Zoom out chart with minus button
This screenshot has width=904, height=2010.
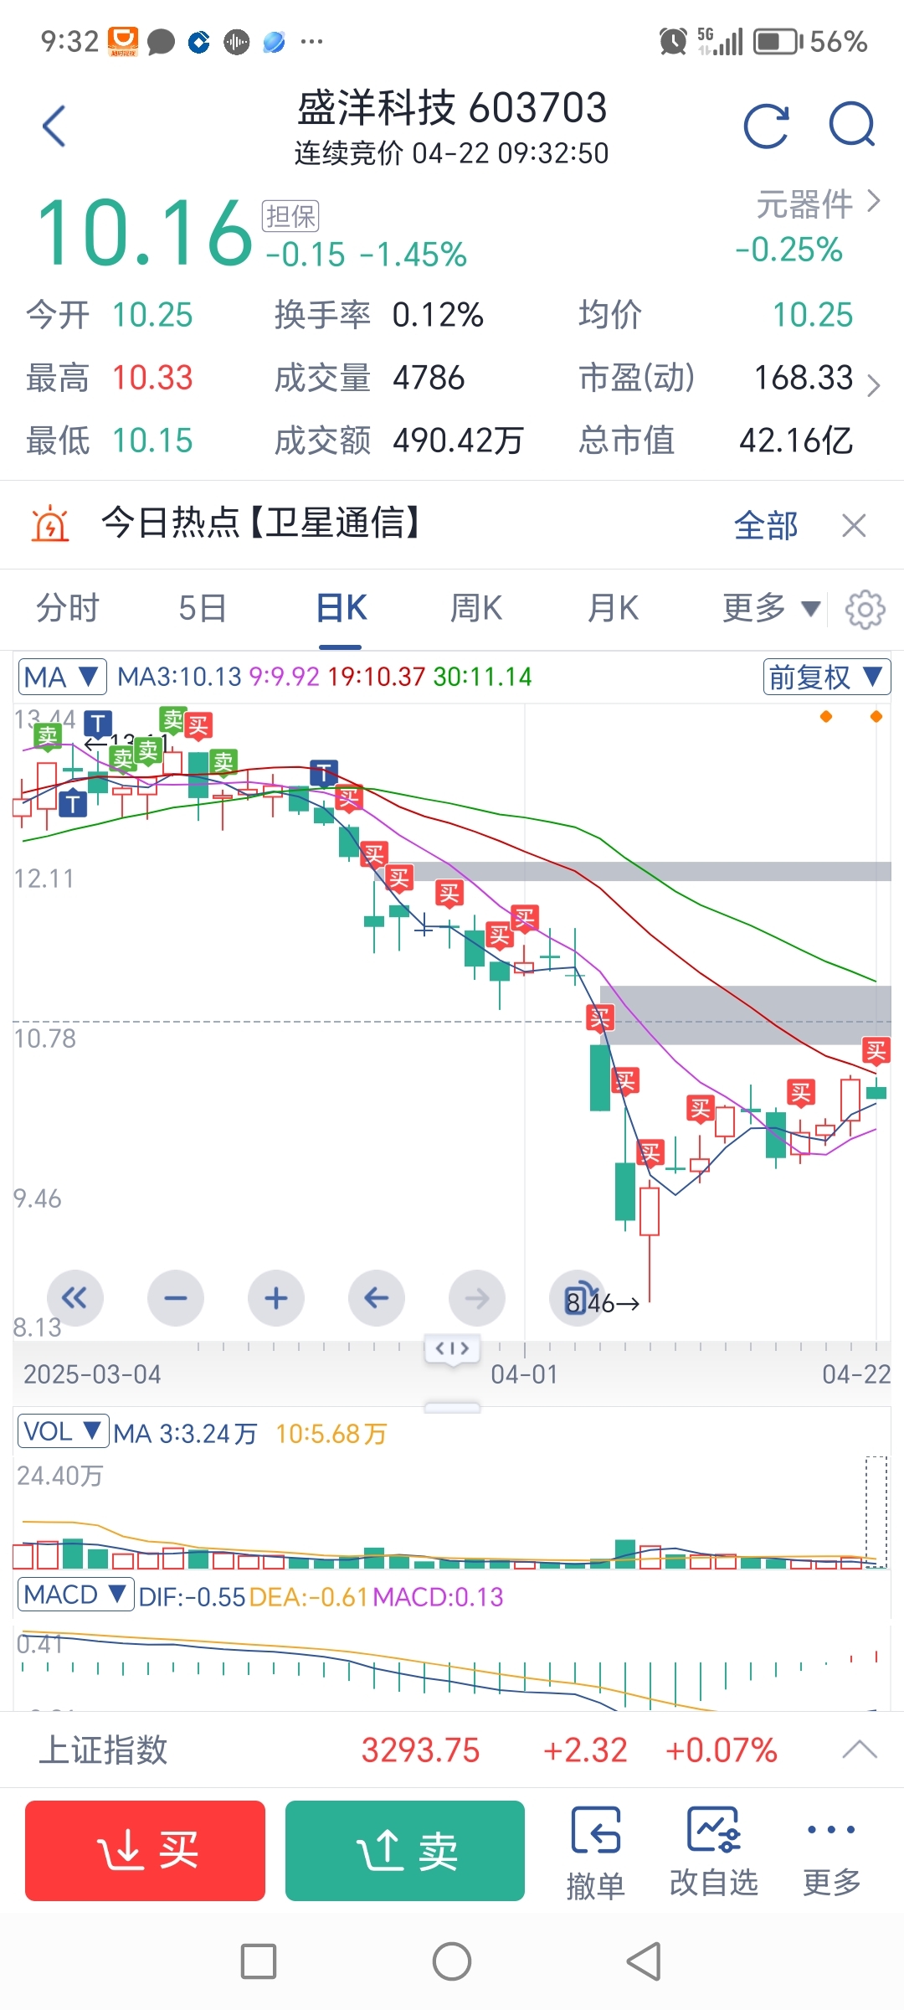(x=176, y=1298)
